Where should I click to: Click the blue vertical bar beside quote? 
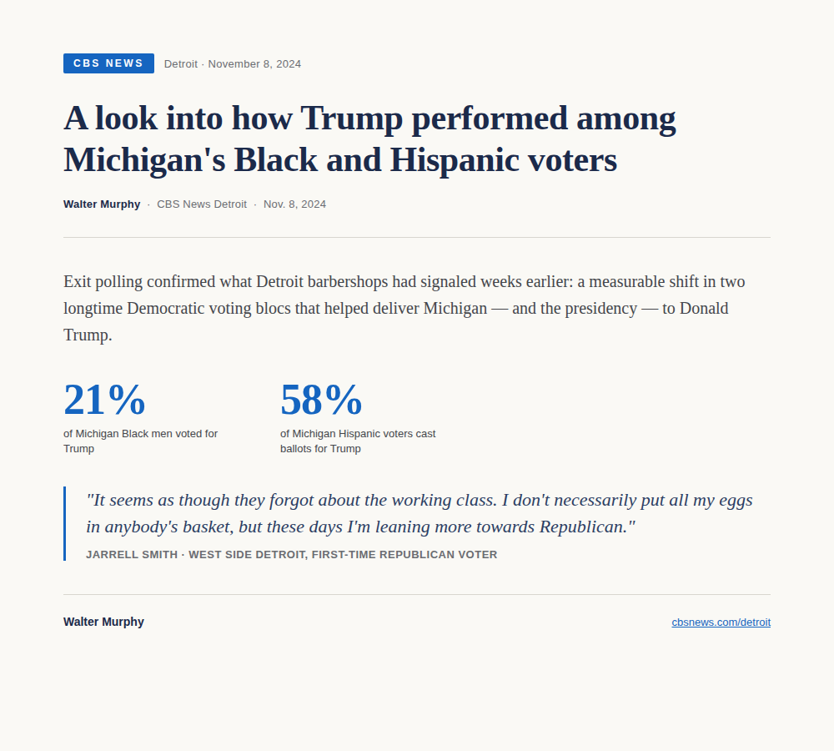pyautogui.click(x=64, y=524)
